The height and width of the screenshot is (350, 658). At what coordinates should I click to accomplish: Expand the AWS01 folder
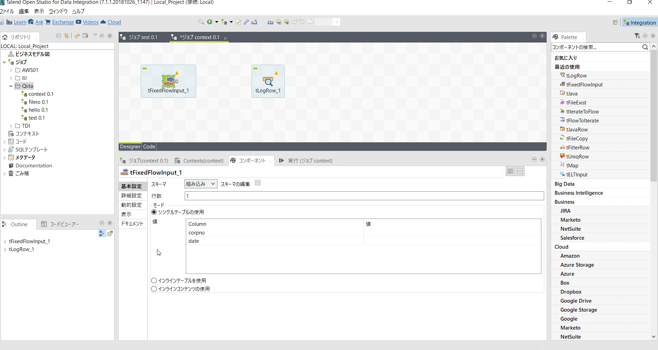coord(11,70)
